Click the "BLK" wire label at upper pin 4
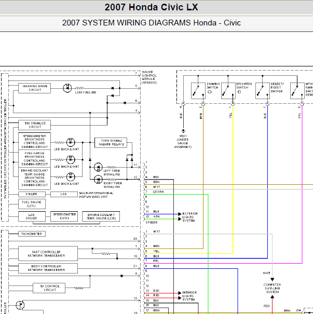The width and height of the screenshot is (313, 314). click(156, 177)
